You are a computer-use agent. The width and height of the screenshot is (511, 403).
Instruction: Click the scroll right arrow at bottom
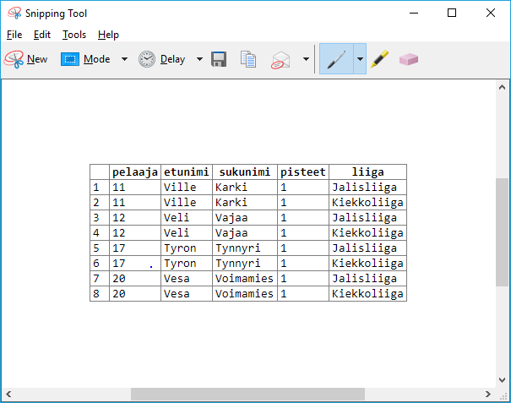click(x=489, y=395)
